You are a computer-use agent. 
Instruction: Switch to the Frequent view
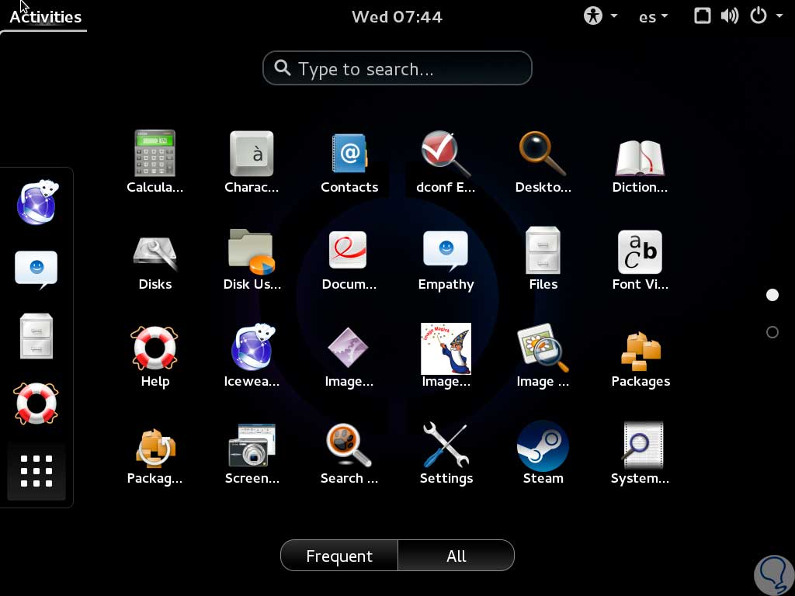click(x=339, y=556)
